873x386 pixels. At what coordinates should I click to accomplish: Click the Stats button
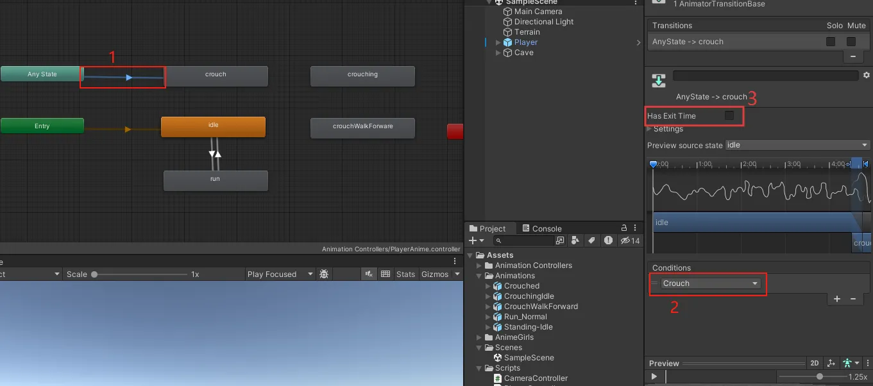click(x=405, y=274)
